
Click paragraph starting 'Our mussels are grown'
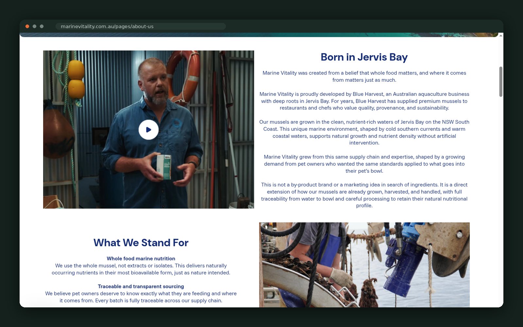(x=364, y=132)
